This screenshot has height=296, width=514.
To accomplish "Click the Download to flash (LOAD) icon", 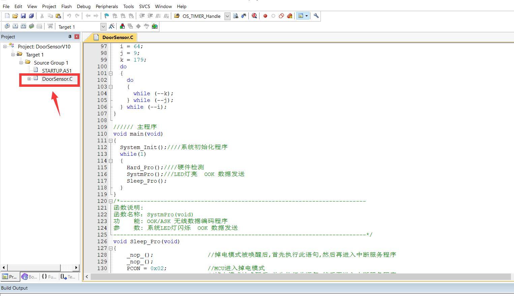I will 50,26.
